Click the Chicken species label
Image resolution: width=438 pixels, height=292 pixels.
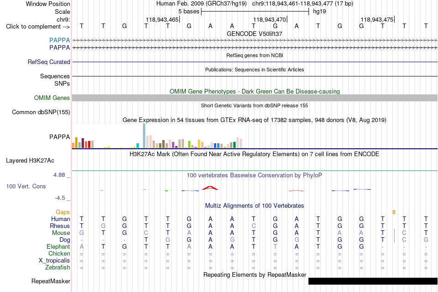(x=59, y=254)
